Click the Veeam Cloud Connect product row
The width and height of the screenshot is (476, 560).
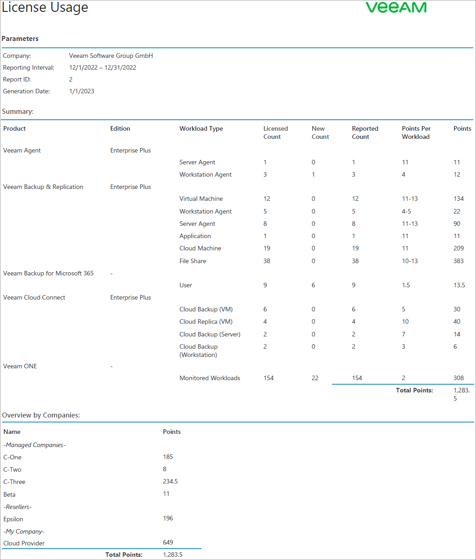(34, 297)
